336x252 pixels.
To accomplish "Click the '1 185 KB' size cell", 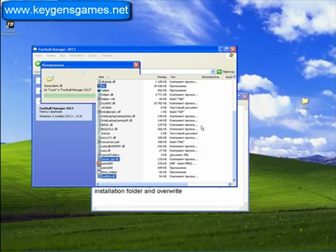I will click(x=161, y=82).
